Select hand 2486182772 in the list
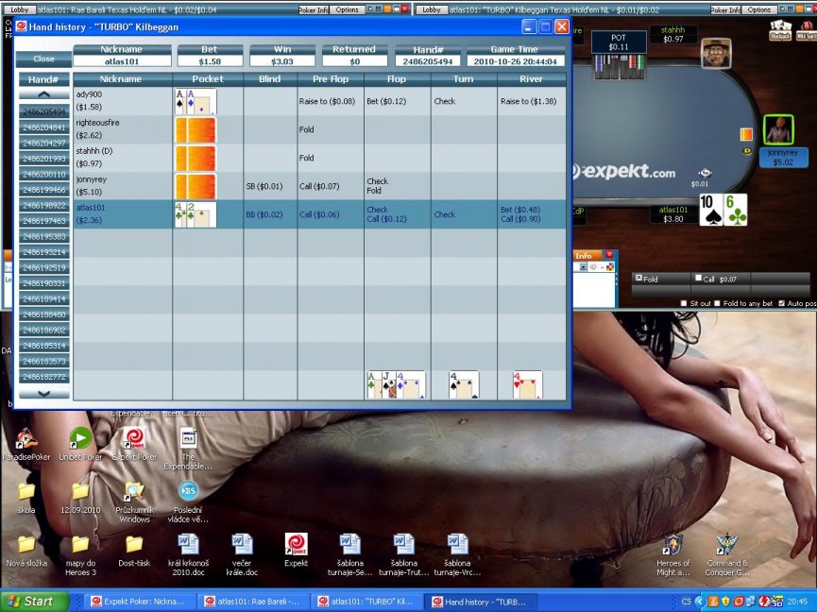 (44, 377)
